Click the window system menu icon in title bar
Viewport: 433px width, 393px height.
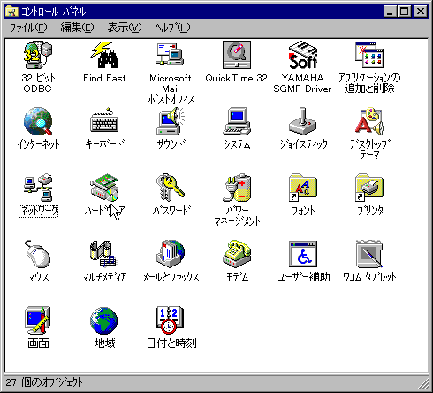[x=12, y=12]
